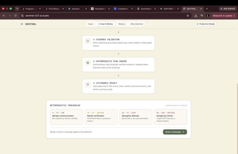Switch to the Scan section

tap(91, 24)
